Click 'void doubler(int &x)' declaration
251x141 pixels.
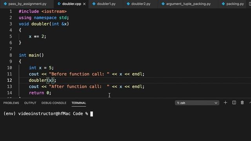click(x=44, y=24)
